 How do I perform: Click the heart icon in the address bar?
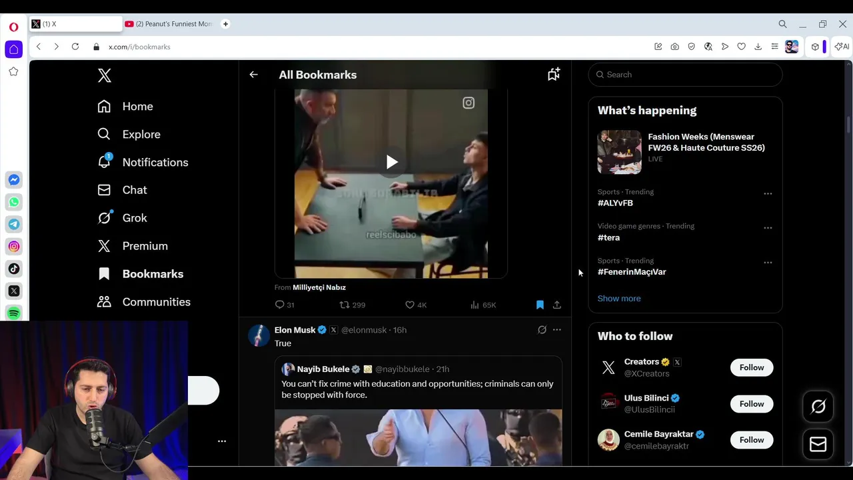741,47
